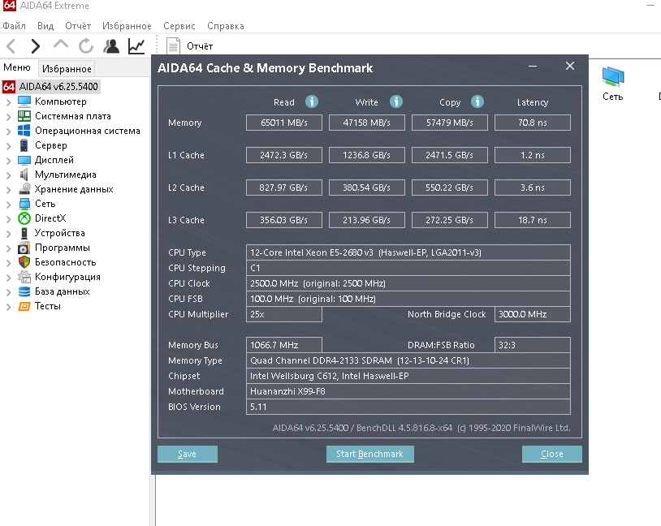
Task: Click the Системная плата board icon
Action: [x=24, y=116]
